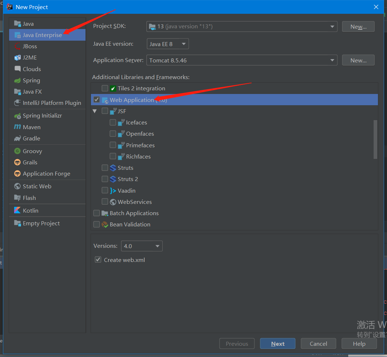387x357 pixels.
Task: Check the Struts checkbox
Action: pyautogui.click(x=105, y=168)
